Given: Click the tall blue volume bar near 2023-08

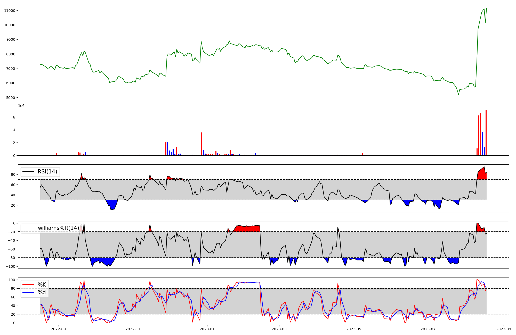Looking at the screenshot, I should 482,143.
